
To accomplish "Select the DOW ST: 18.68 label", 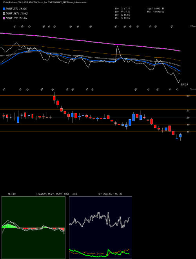I will pyautogui.click(x=16, y=9).
